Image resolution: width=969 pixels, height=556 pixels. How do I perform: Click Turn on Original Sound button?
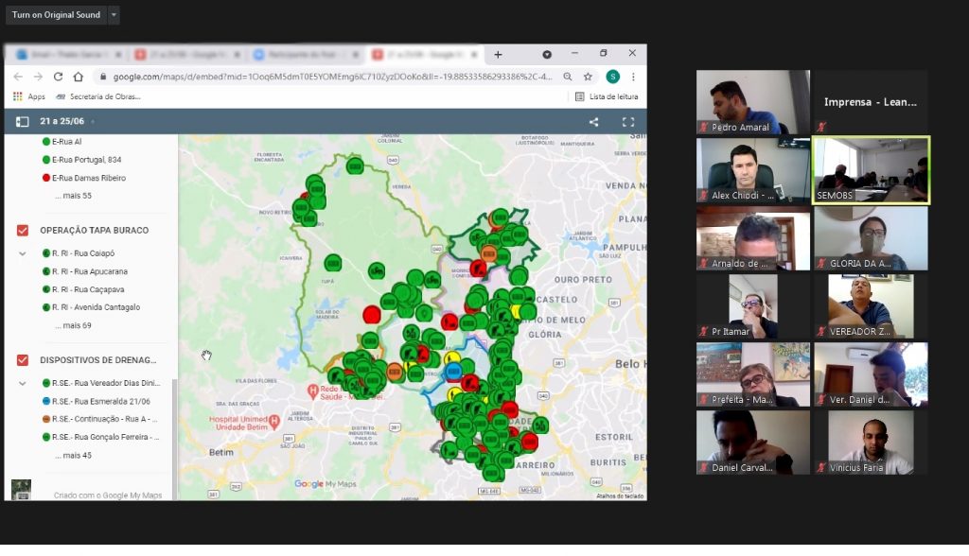pos(56,15)
